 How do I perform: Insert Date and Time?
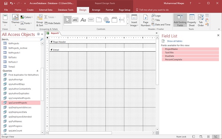click(x=161, y=25)
